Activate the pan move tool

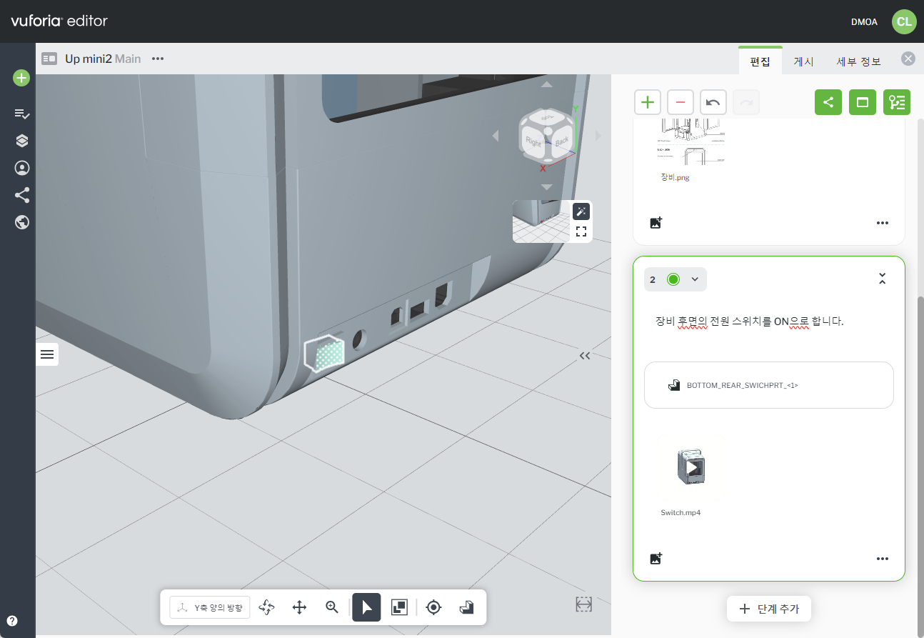[x=299, y=607]
